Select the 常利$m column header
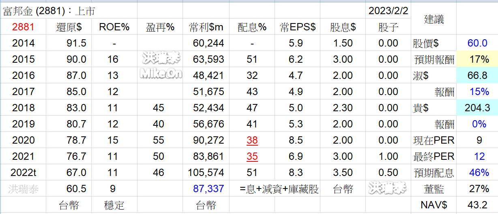The width and height of the screenshot is (498, 214). (206, 27)
